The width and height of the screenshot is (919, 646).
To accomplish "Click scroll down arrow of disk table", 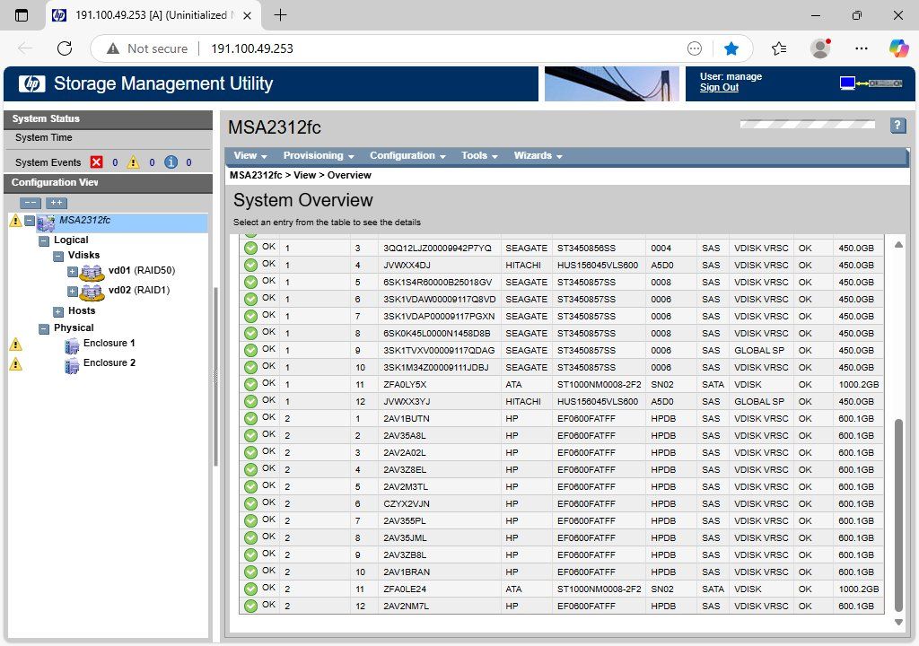I will [x=898, y=623].
